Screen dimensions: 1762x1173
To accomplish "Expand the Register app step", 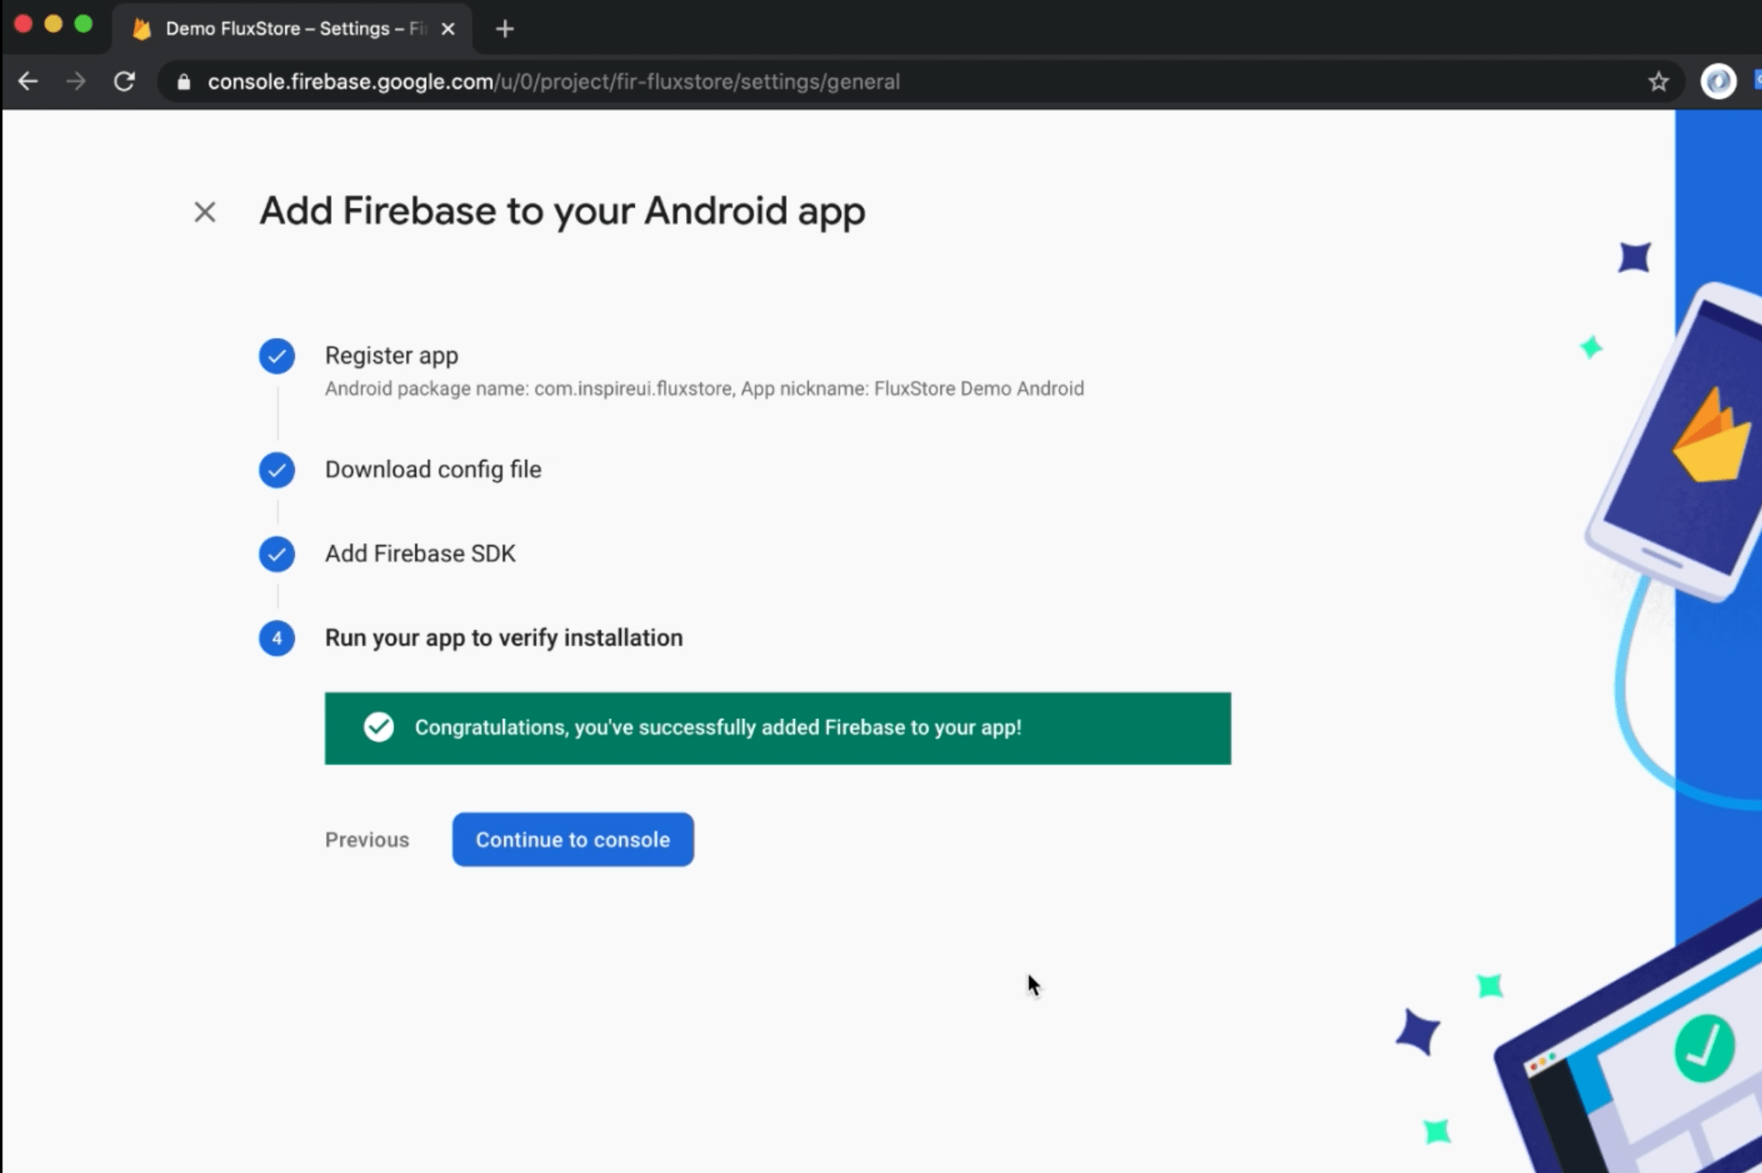I will click(x=391, y=356).
